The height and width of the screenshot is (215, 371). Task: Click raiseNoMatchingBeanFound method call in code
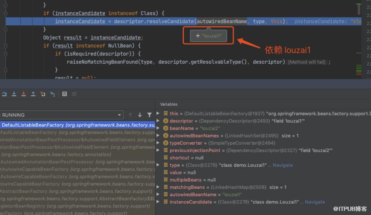102,62
